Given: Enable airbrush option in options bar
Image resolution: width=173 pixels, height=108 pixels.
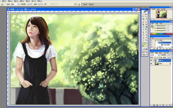Looking at the screenshot, I should pos(45,4).
